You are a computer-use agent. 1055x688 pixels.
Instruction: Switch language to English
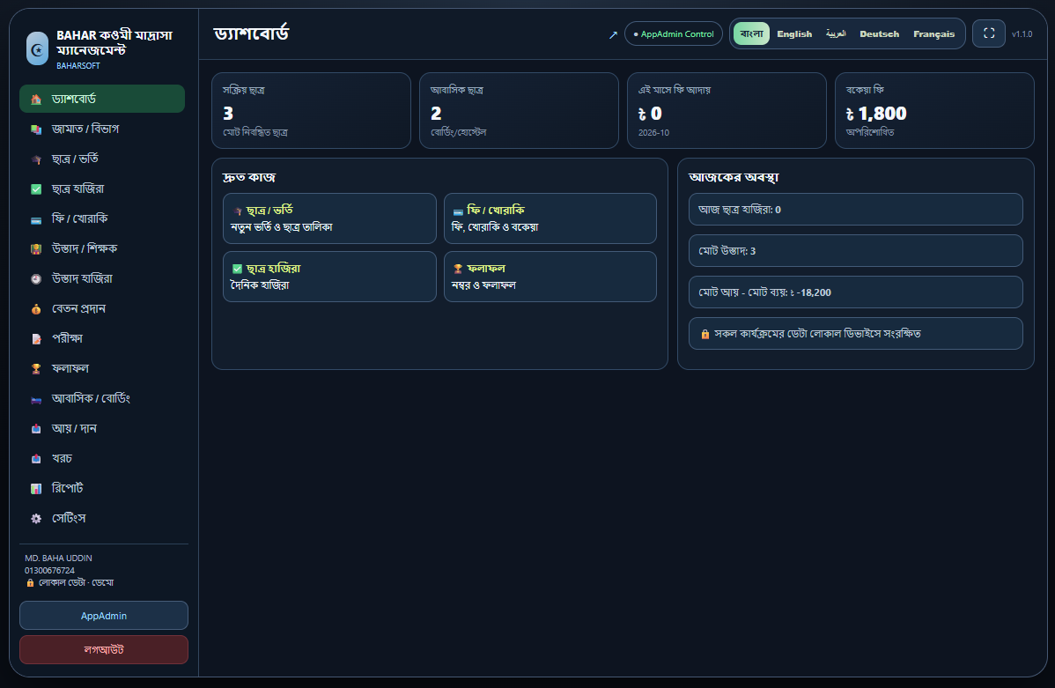point(794,33)
